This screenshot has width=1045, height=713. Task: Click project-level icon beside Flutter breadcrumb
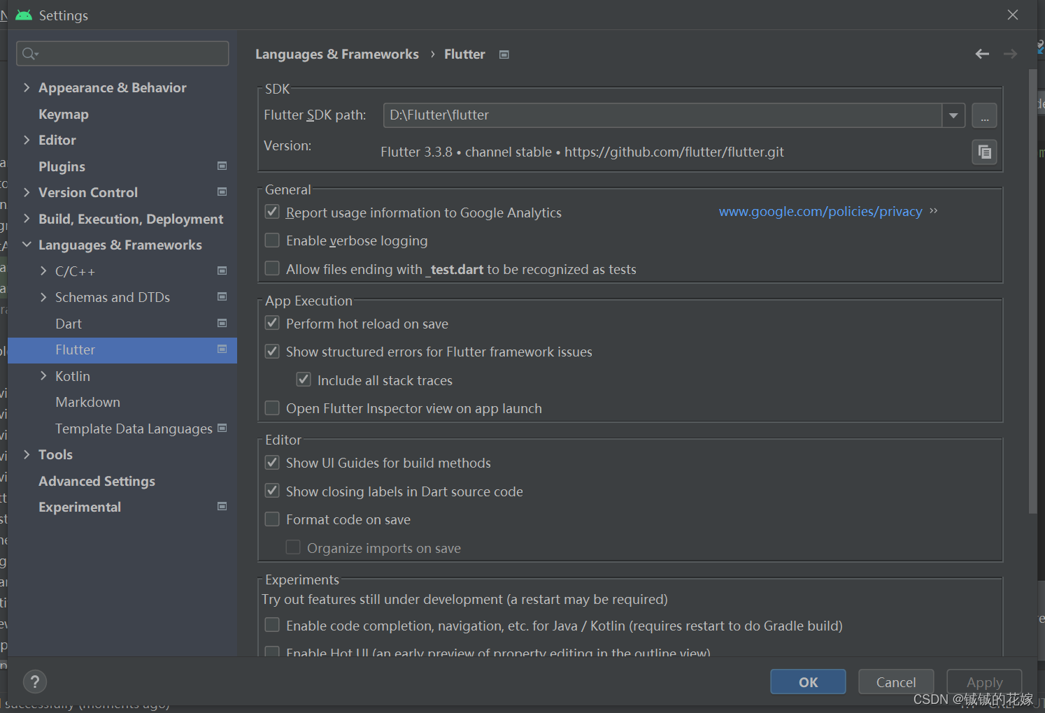click(x=504, y=55)
